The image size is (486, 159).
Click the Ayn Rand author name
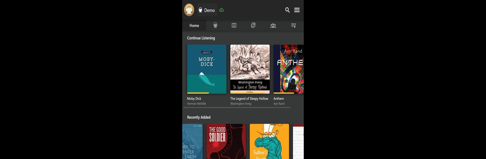pyautogui.click(x=279, y=104)
